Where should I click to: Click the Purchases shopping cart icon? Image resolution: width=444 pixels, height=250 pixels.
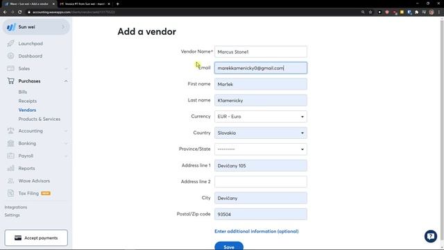11,81
